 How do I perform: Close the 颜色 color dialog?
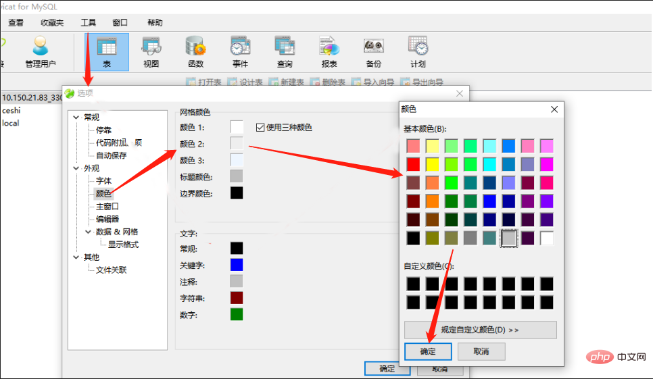(554, 109)
